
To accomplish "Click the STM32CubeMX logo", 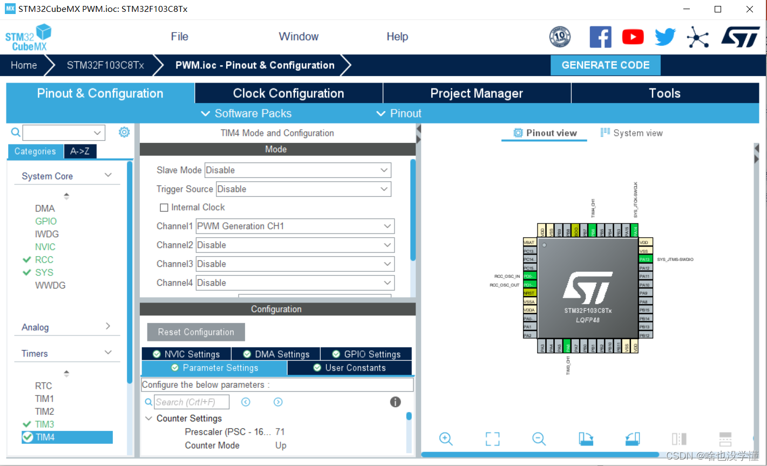I will (29, 37).
